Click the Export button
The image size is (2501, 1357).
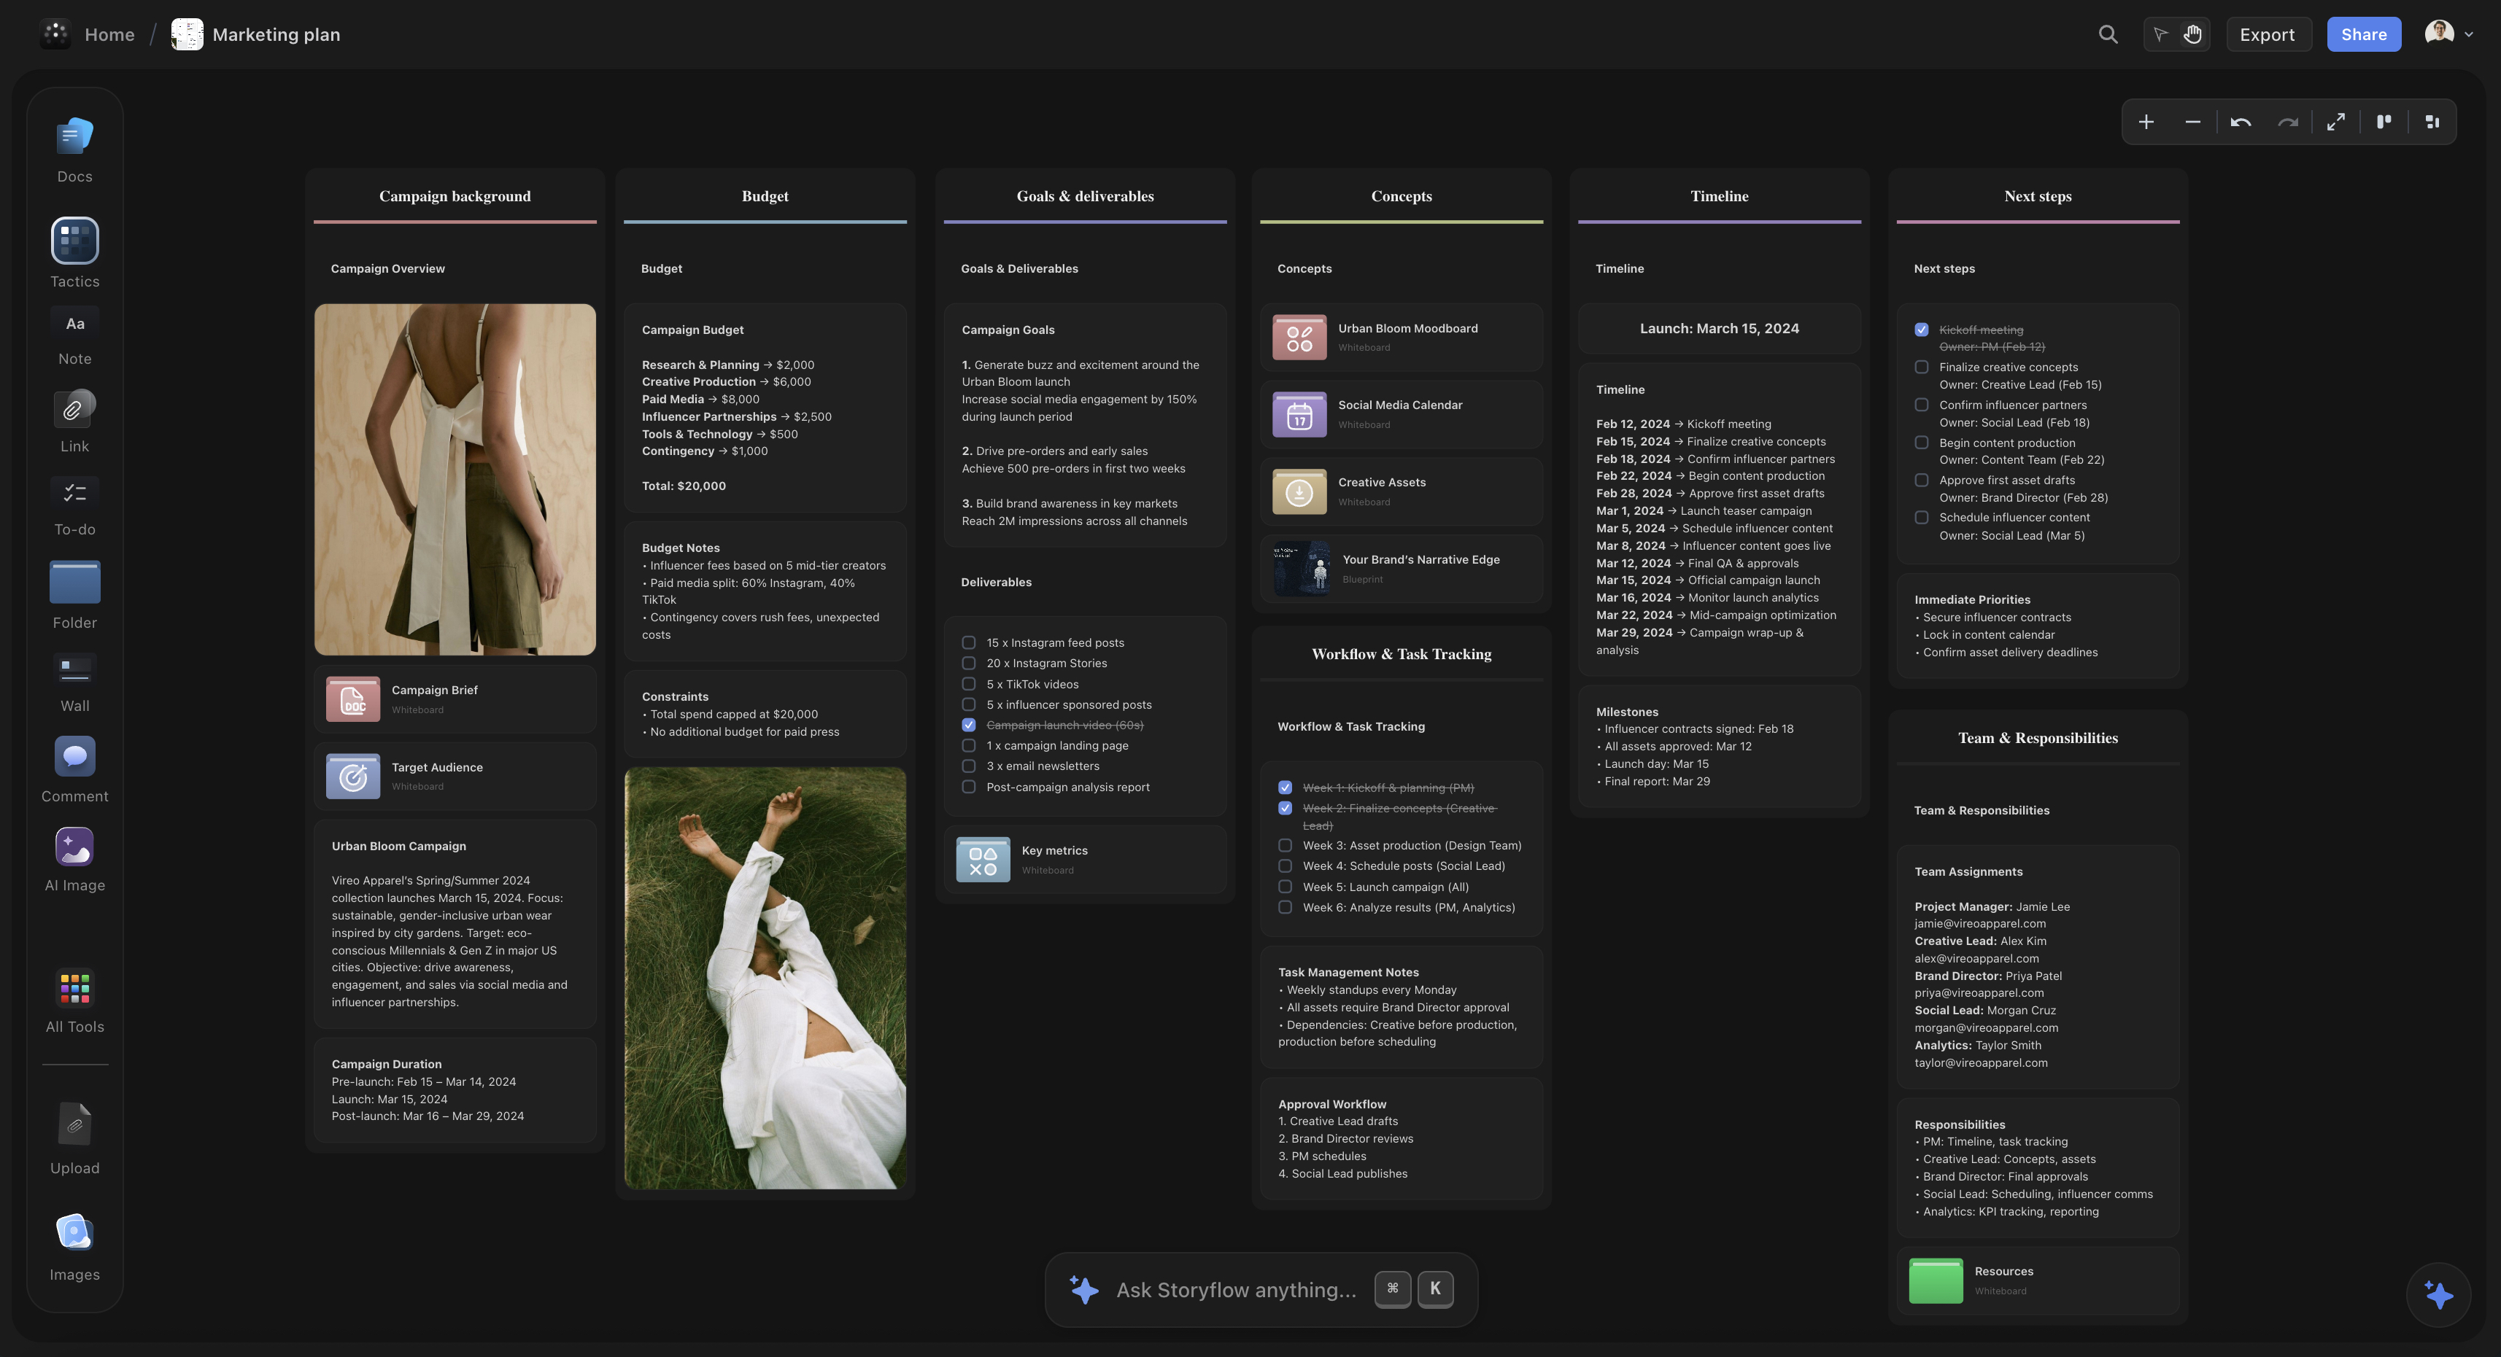(2268, 34)
